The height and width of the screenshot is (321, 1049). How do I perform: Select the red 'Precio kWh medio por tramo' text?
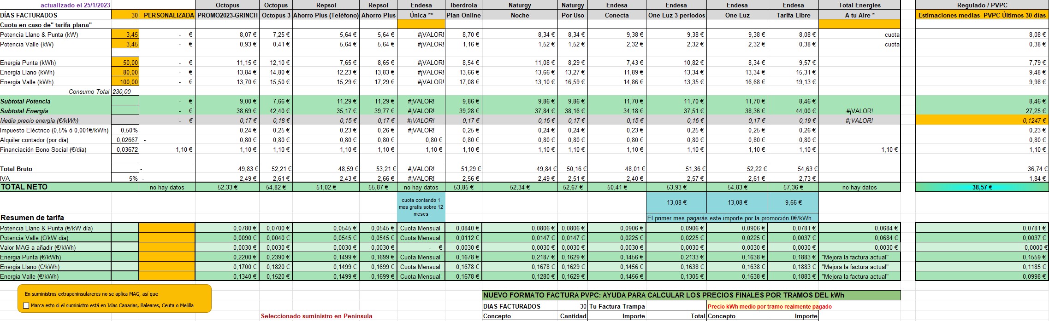pos(770,306)
